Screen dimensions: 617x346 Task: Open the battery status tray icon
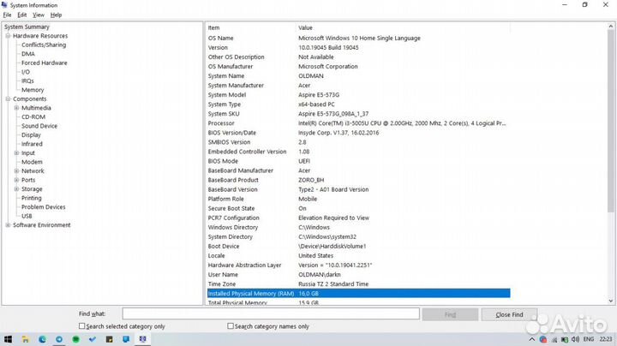coord(565,339)
